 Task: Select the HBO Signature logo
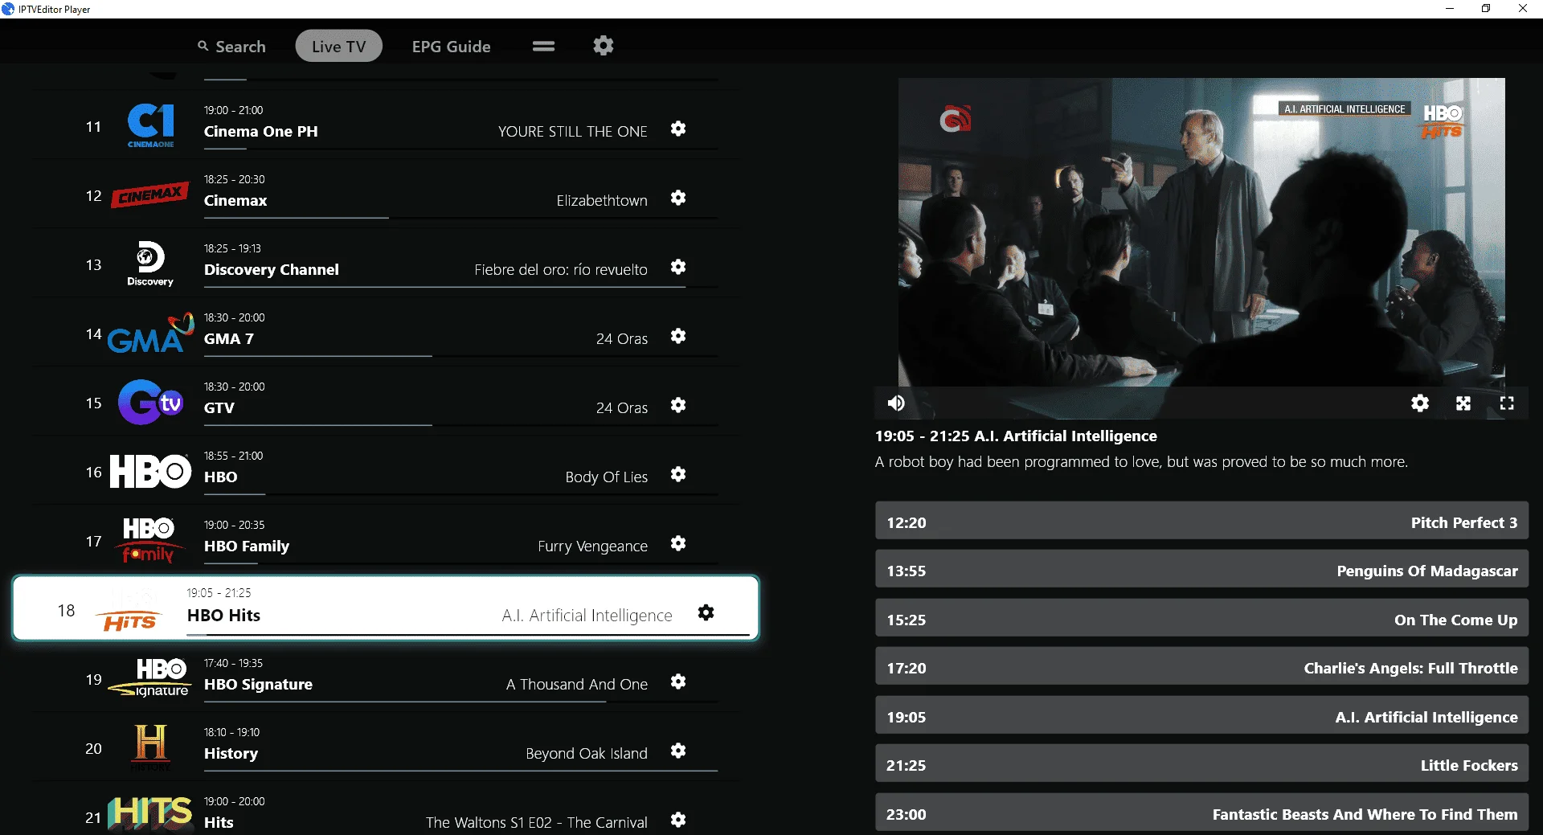pyautogui.click(x=150, y=677)
